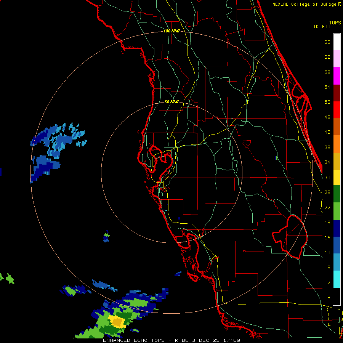Select the dark red legend color block
343x343 pixels.
click(337, 93)
